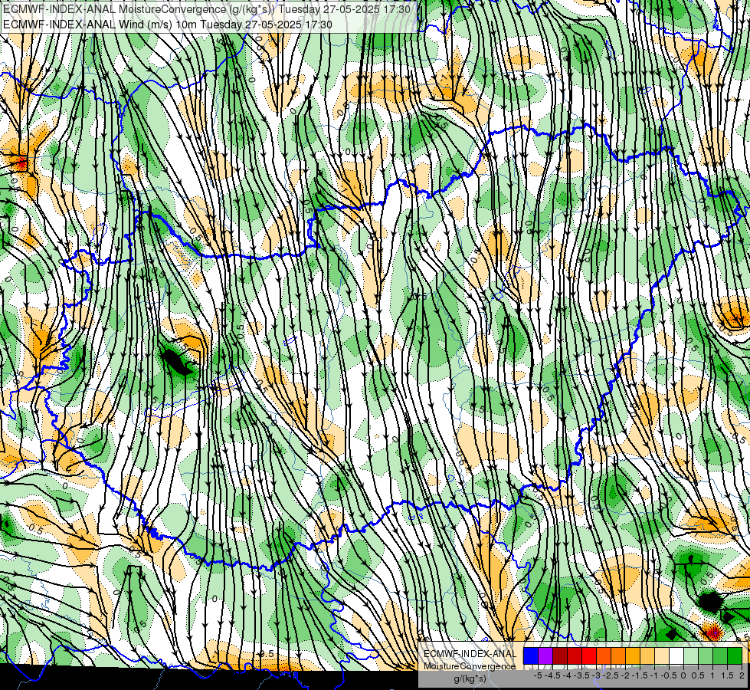The image size is (750, 690).
Task: Click the legend tick value -2
Action: click(626, 675)
